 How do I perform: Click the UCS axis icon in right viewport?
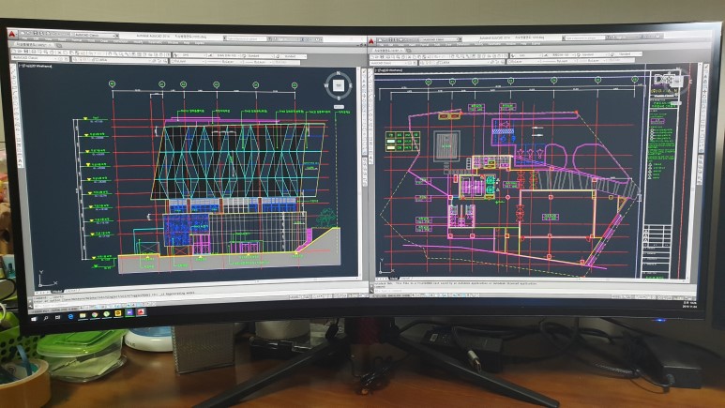(382, 276)
